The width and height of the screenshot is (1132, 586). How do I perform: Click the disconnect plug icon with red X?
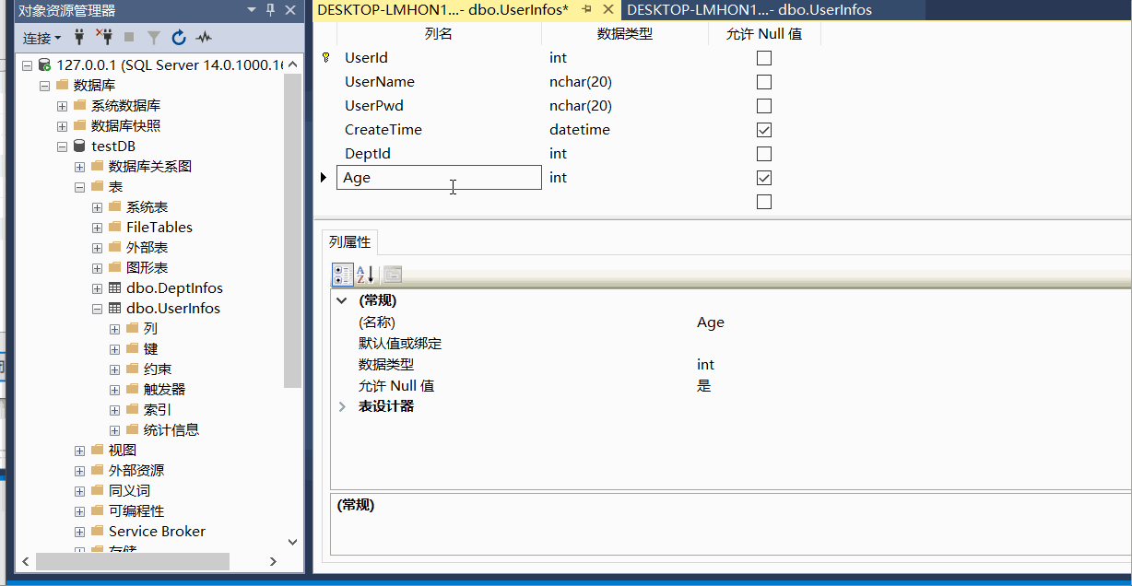coord(104,38)
